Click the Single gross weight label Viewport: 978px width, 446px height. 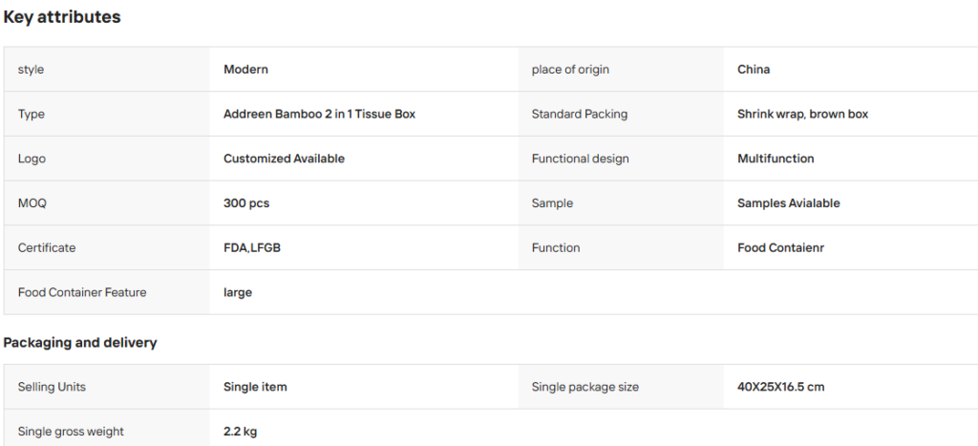pos(71,432)
